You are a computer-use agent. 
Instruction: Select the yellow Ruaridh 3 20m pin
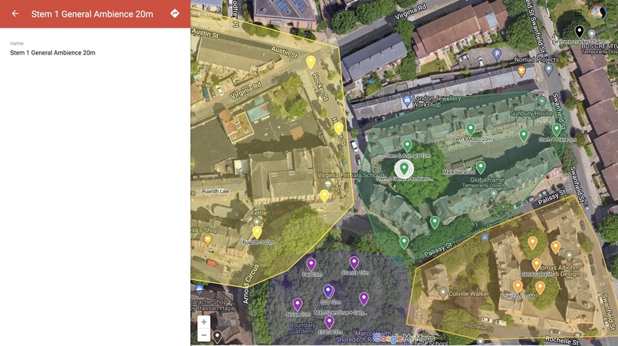[257, 232]
